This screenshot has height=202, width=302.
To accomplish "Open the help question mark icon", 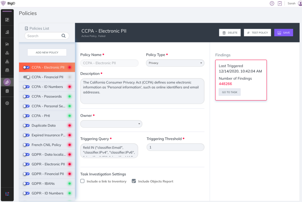I will (x=272, y=3).
